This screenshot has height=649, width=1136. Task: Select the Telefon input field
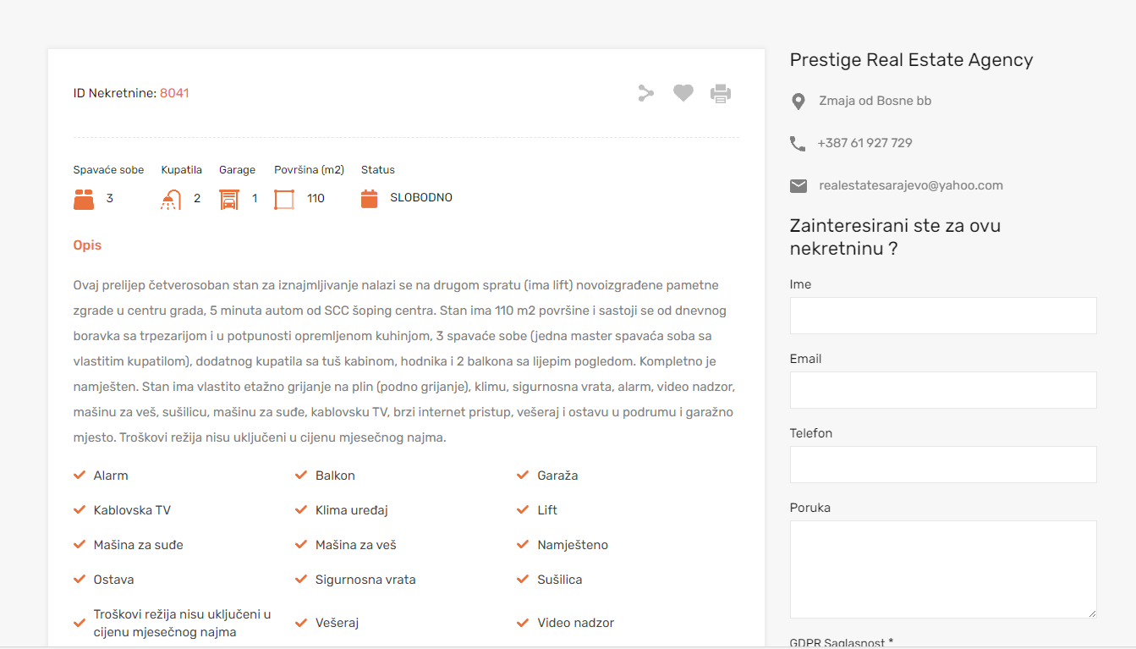(x=943, y=465)
